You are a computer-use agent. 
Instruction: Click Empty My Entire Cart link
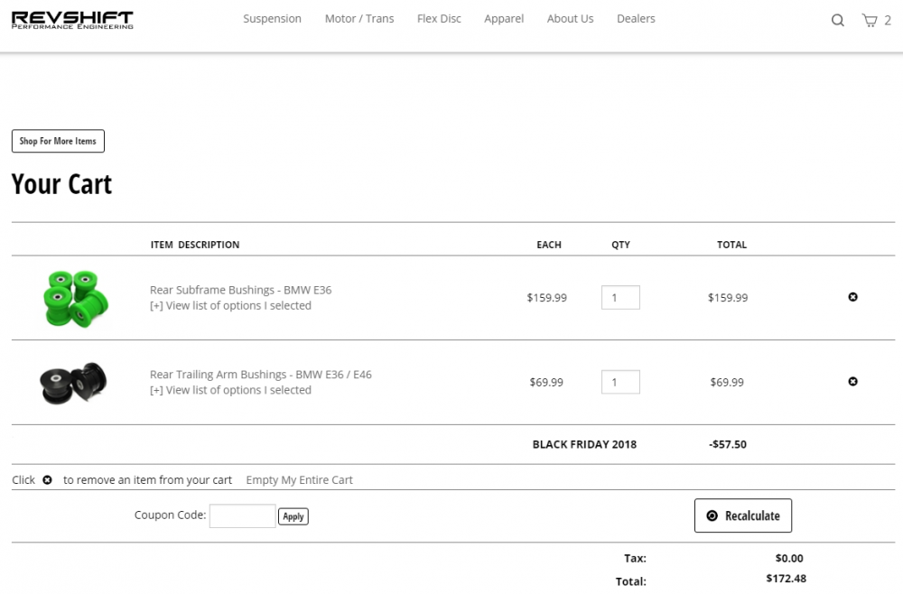(x=299, y=480)
